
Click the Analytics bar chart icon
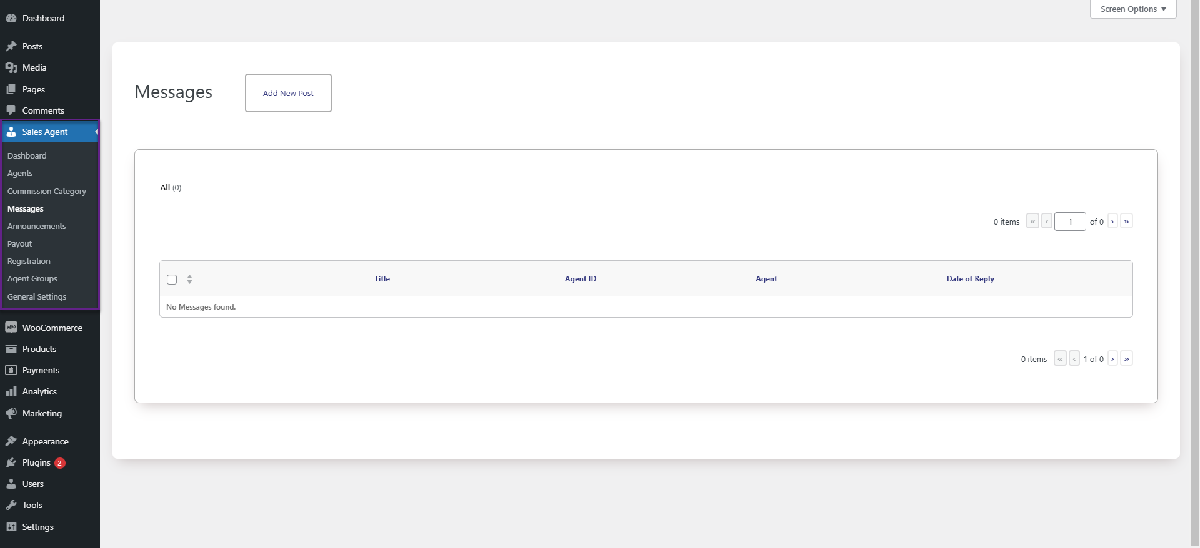coord(11,391)
